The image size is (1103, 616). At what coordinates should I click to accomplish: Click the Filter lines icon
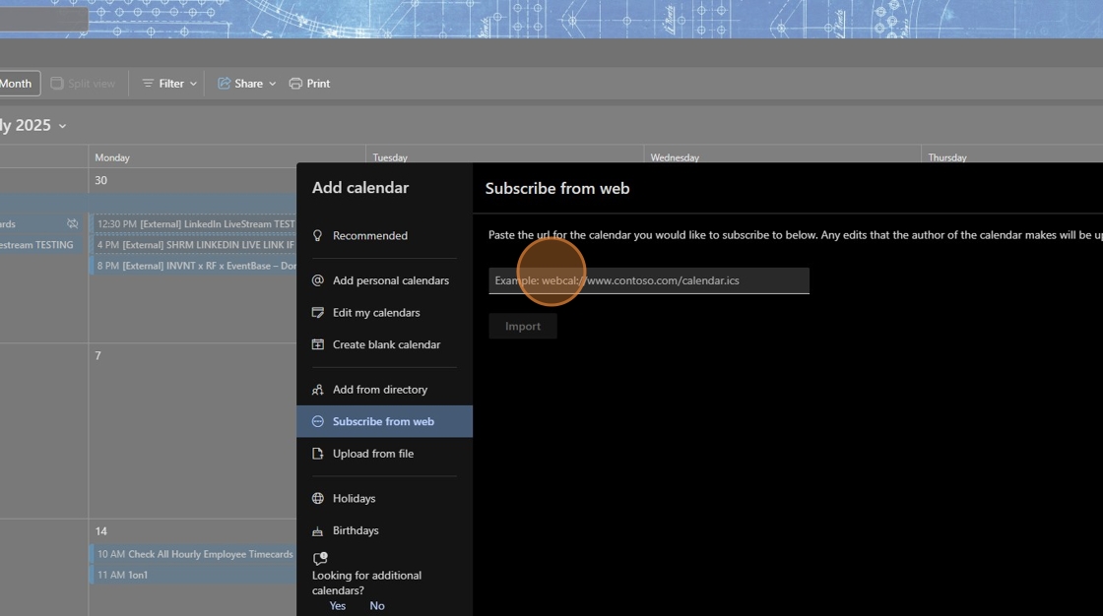149,84
